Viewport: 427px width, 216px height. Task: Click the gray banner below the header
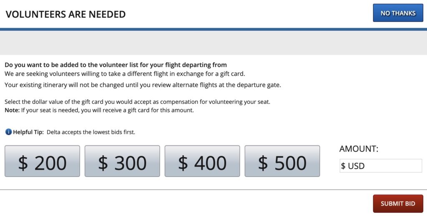pos(213,43)
